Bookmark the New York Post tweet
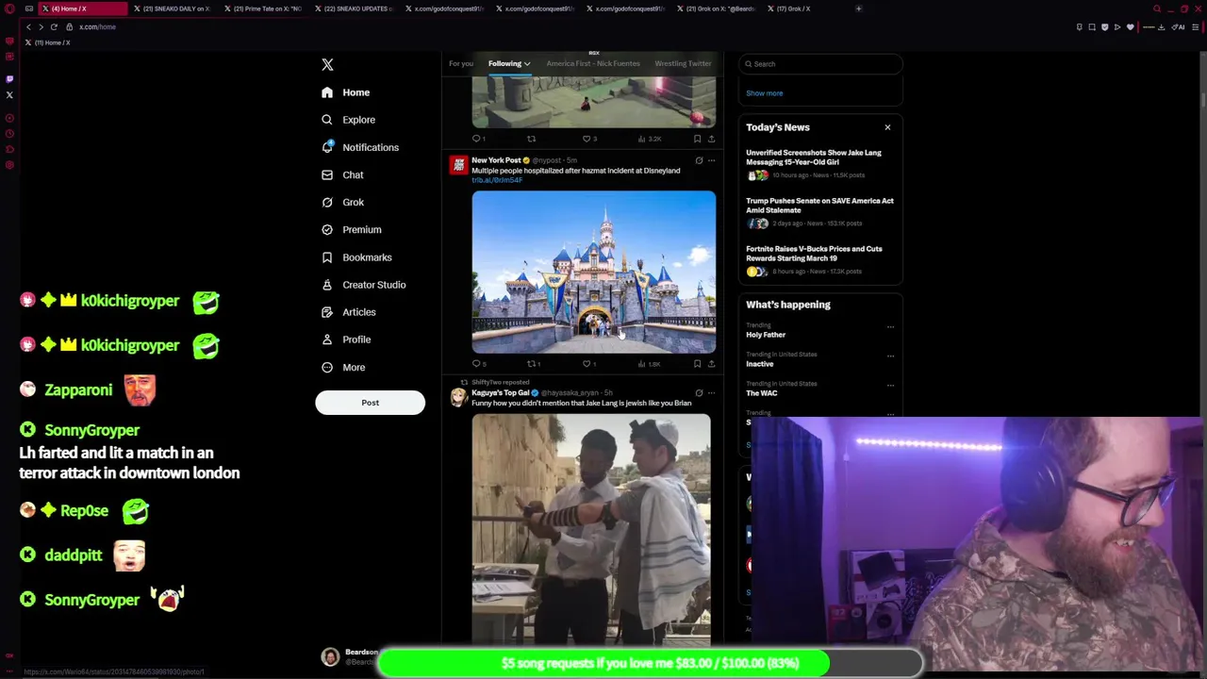Image resolution: width=1207 pixels, height=679 pixels. (698, 364)
